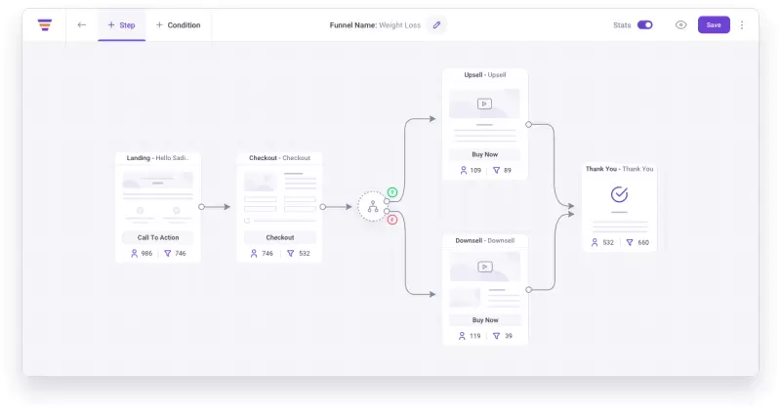The image size is (781, 412).
Task: Preview funnel with the eye icon
Action: 680,25
